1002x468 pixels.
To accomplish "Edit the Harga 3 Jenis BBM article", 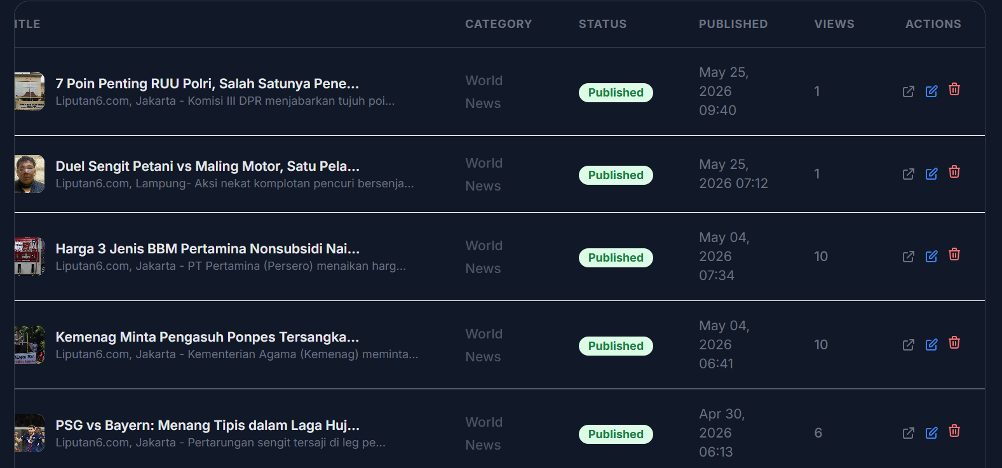I will click(931, 257).
